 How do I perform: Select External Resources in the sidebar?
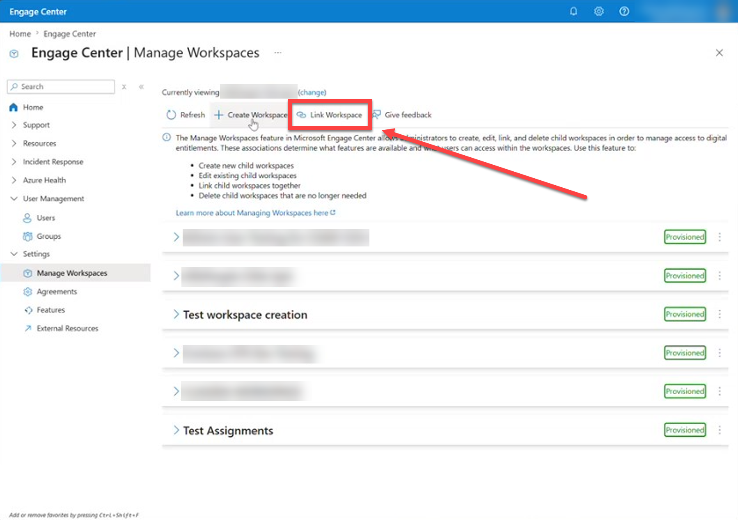[x=67, y=328]
